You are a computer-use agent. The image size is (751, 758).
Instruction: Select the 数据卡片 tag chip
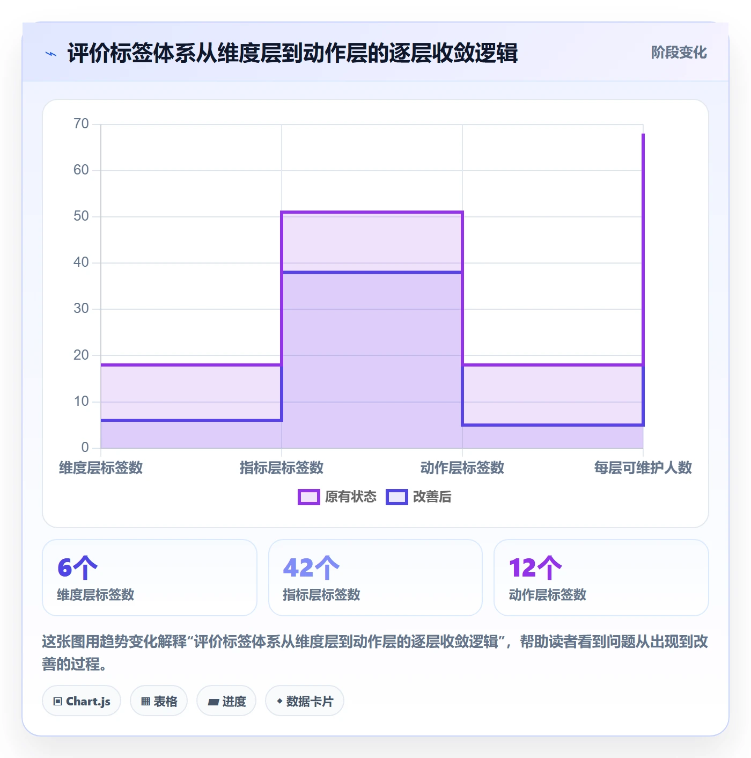click(305, 701)
